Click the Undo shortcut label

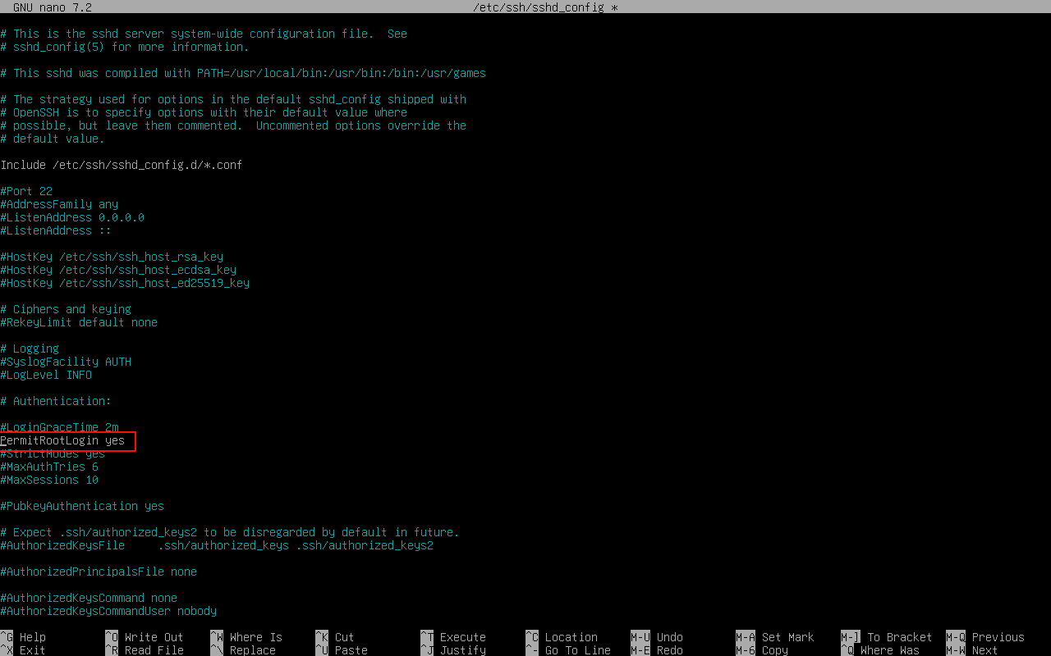669,637
